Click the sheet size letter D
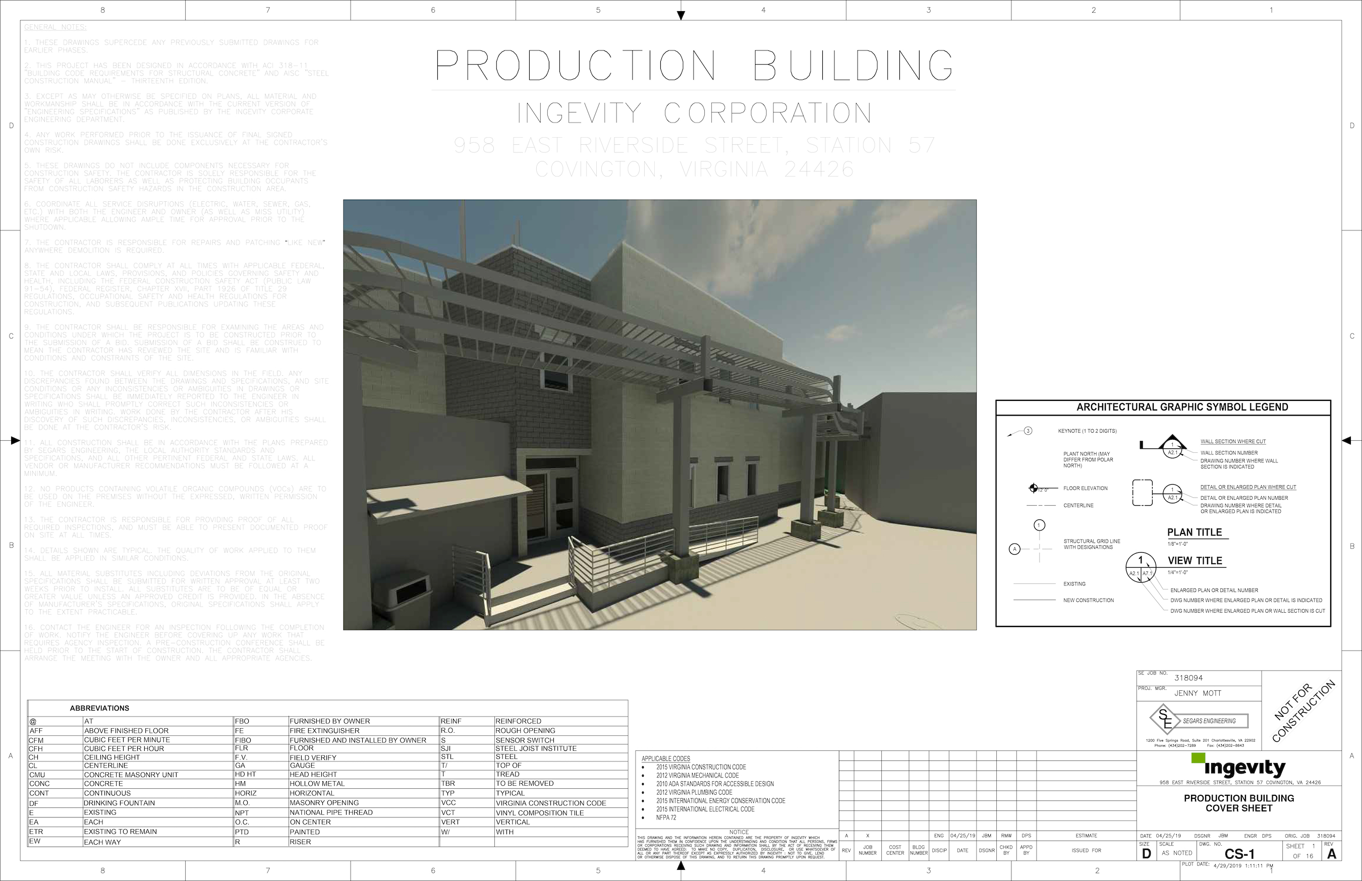Image resolution: width=1362 pixels, height=881 pixels. pyautogui.click(x=1146, y=854)
